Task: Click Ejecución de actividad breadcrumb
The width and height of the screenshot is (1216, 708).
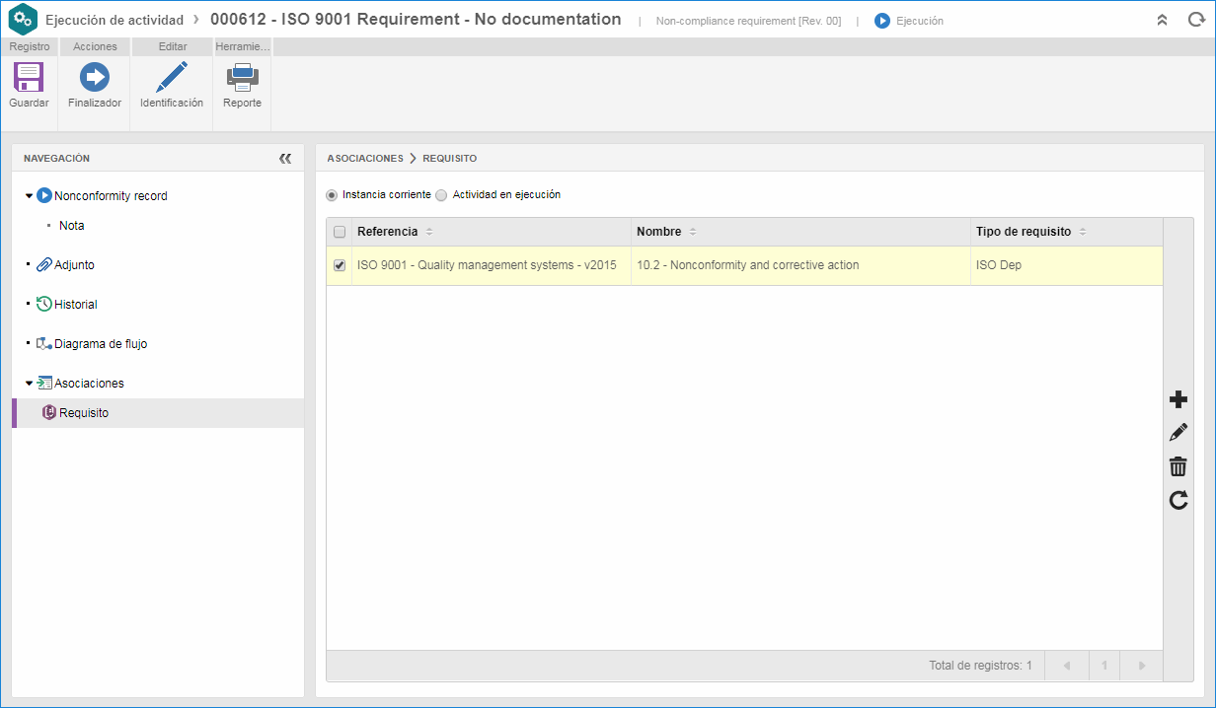Action: click(114, 20)
